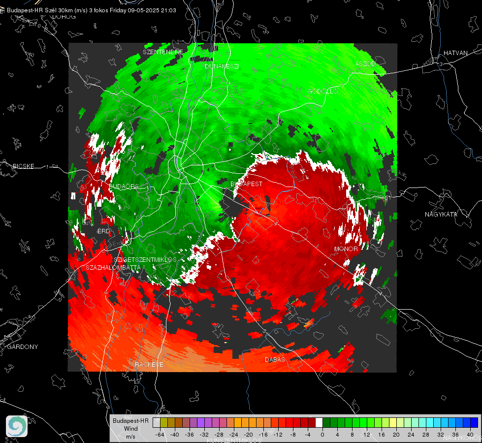Click the DOROG town label

[64, 17]
